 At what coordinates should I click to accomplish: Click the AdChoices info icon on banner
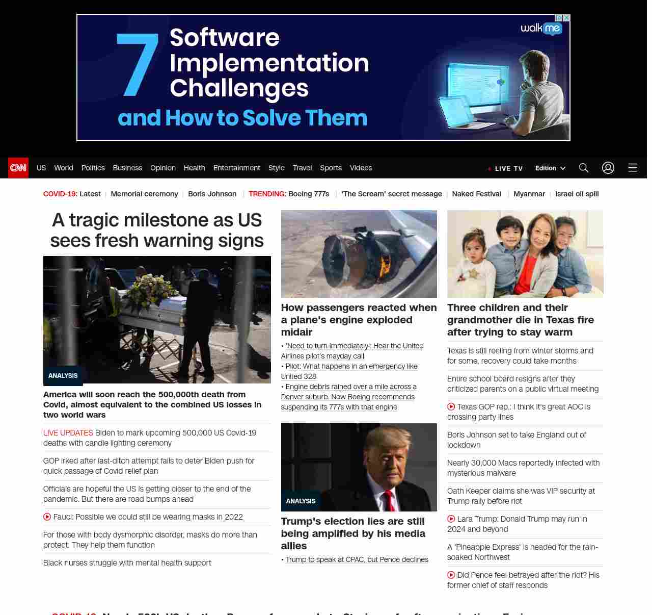559,18
